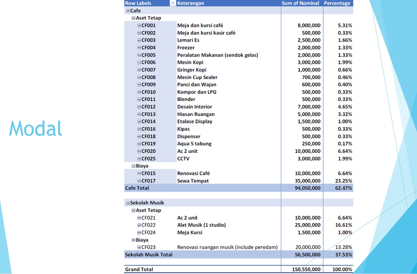Screen dimensions: 417x274
Task: Select the CCTV cell
Action: [x=183, y=158]
